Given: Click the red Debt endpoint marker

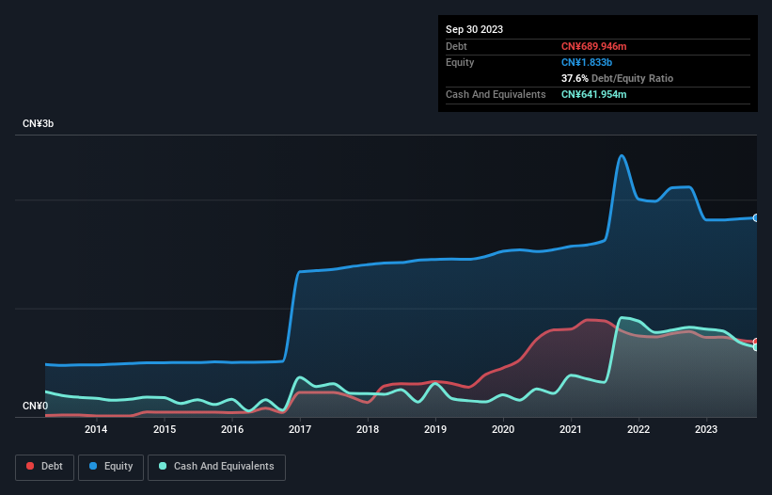Looking at the screenshot, I should click(x=756, y=342).
